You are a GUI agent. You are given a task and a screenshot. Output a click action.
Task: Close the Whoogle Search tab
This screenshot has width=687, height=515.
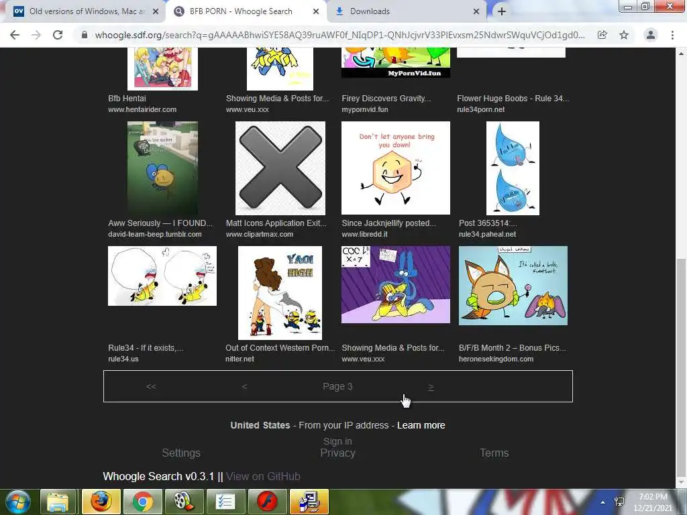pos(316,11)
